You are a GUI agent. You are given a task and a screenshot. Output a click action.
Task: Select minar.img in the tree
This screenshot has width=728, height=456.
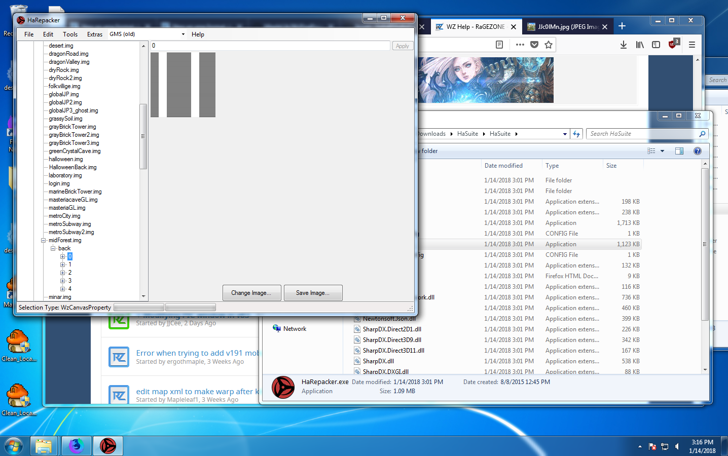coord(60,297)
